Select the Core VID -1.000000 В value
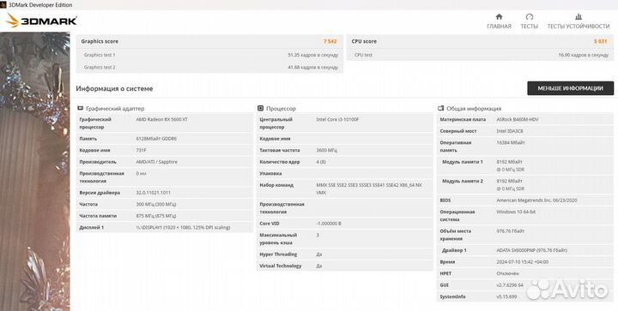Viewport: 618px width, 311px height. (x=329, y=224)
